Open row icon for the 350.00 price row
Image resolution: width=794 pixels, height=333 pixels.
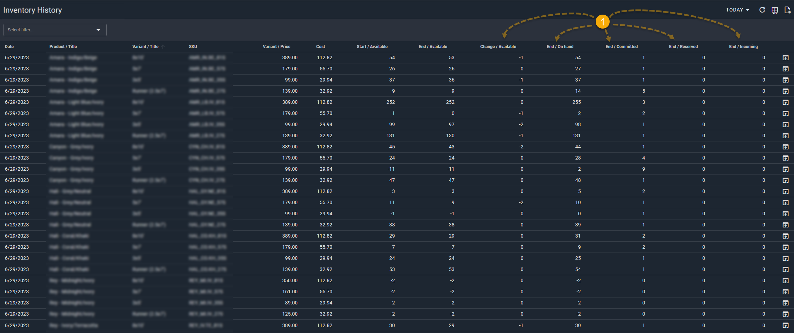[785, 281]
